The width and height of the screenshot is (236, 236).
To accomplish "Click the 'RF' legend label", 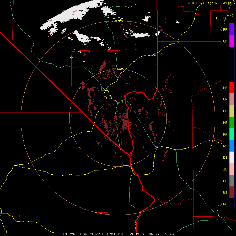I will (225, 29).
